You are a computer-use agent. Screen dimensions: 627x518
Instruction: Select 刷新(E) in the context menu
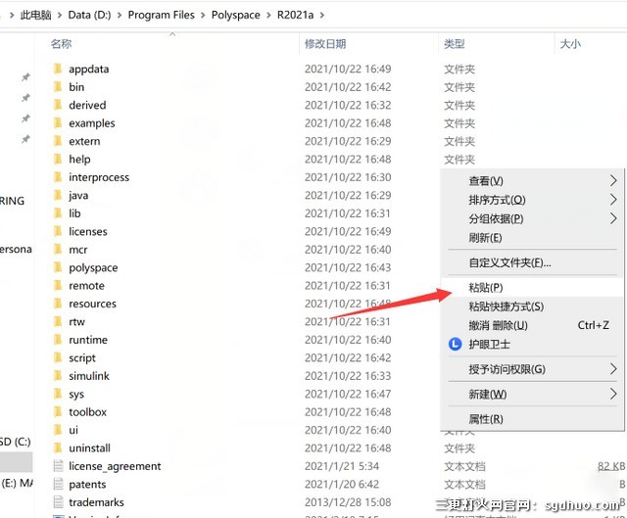pyautogui.click(x=532, y=238)
